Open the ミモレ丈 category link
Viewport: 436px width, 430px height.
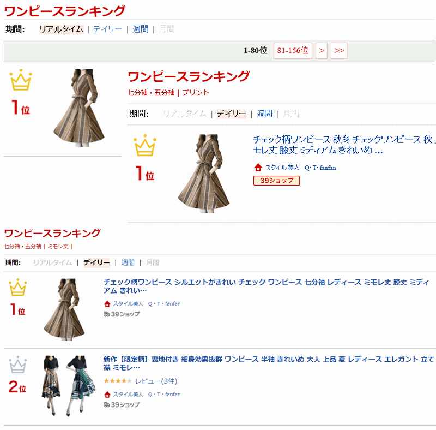(x=58, y=246)
